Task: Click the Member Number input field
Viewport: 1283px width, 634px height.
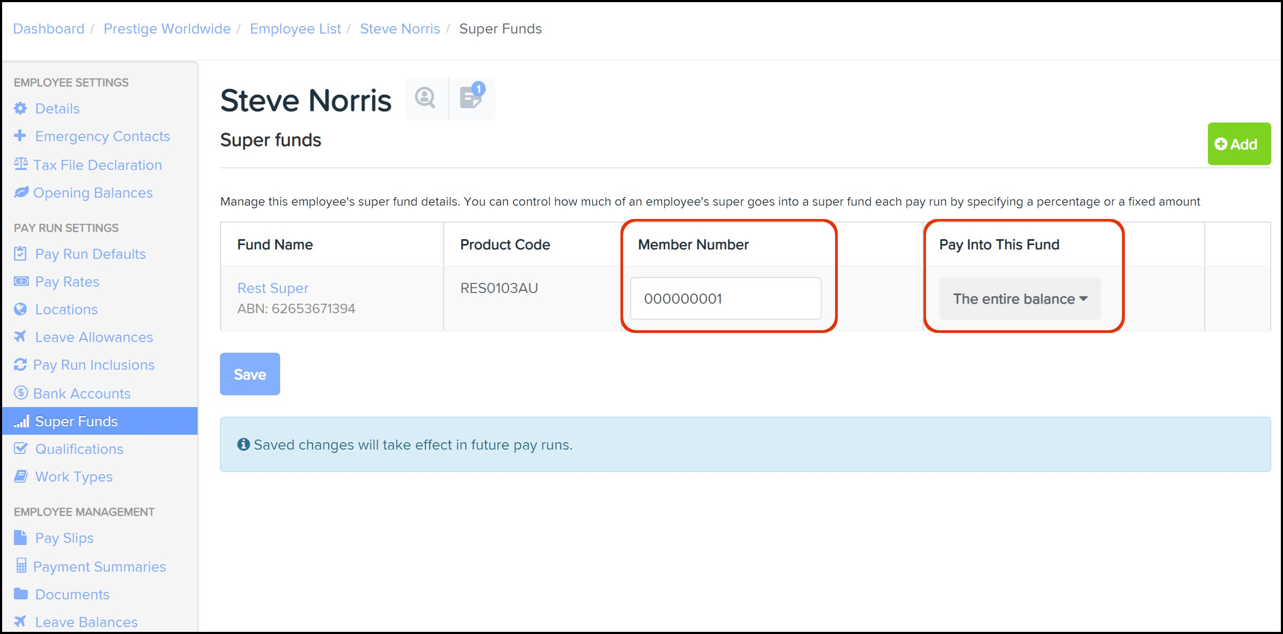Action: click(725, 299)
